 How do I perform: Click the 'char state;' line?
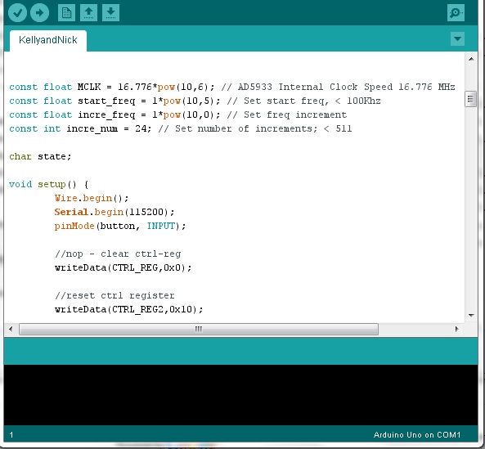point(40,156)
